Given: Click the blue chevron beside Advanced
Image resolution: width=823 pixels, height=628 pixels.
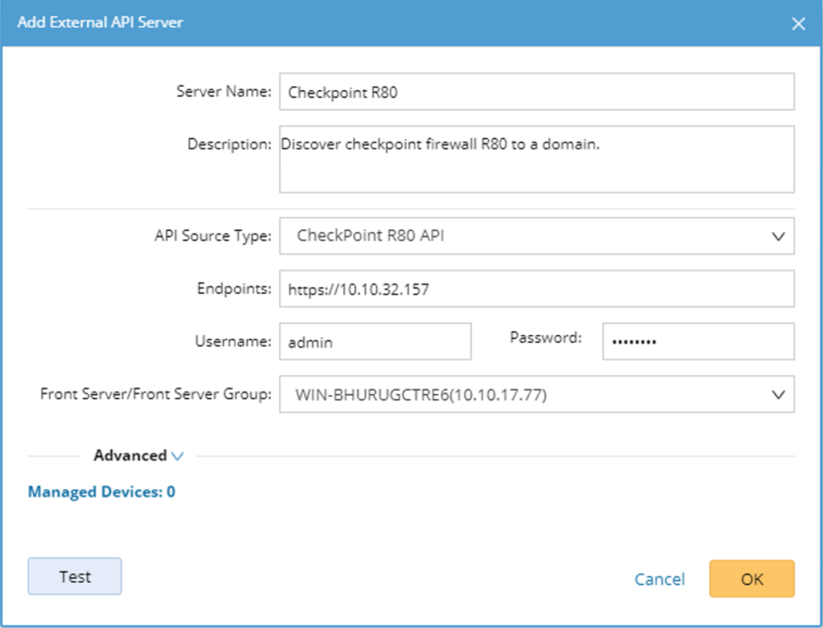Looking at the screenshot, I should pyautogui.click(x=178, y=456).
